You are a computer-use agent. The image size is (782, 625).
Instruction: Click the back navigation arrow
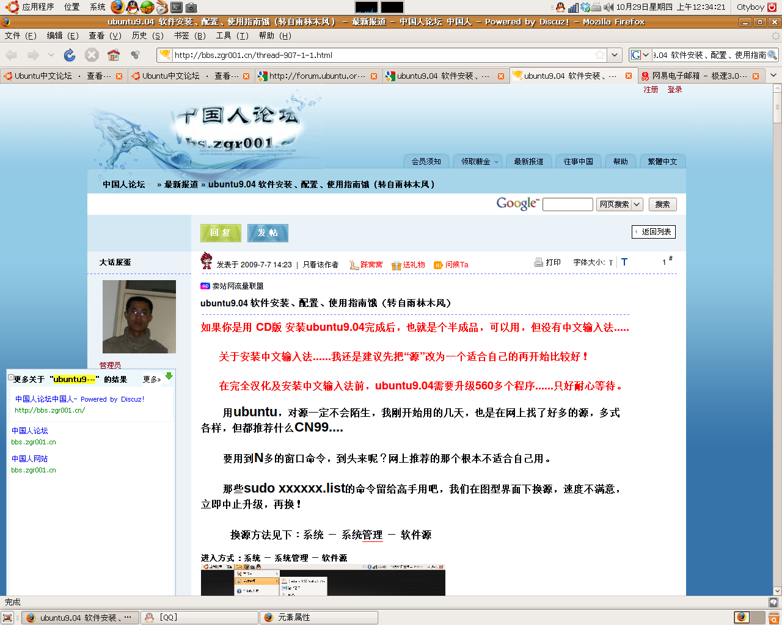(12, 55)
